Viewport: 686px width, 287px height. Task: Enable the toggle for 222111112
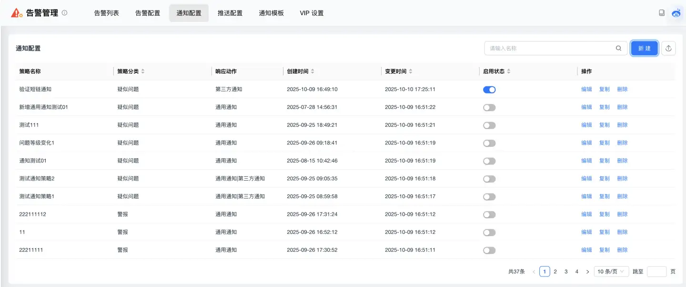point(489,214)
